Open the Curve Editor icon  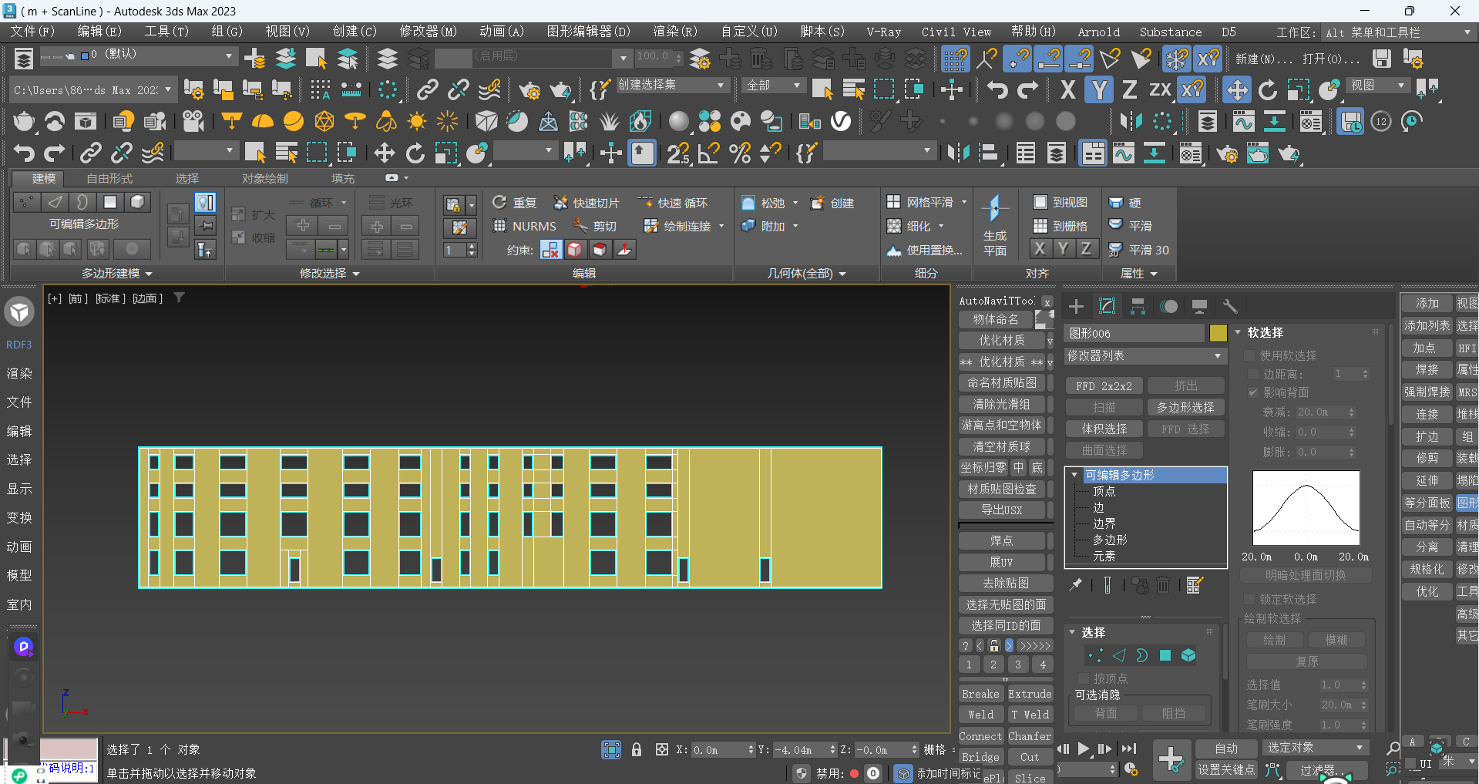click(x=1243, y=121)
